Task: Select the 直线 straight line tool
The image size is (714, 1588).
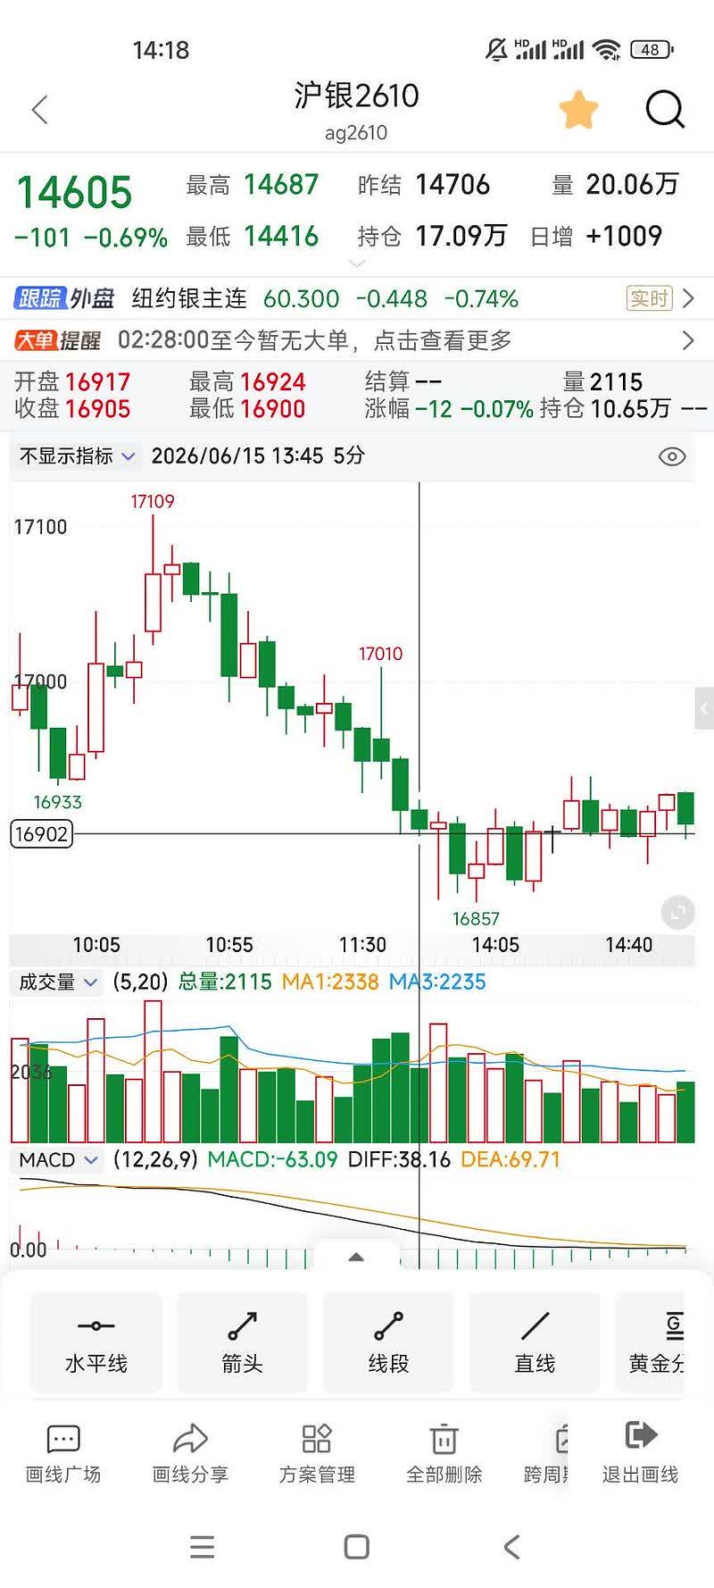Action: pyautogui.click(x=535, y=1342)
